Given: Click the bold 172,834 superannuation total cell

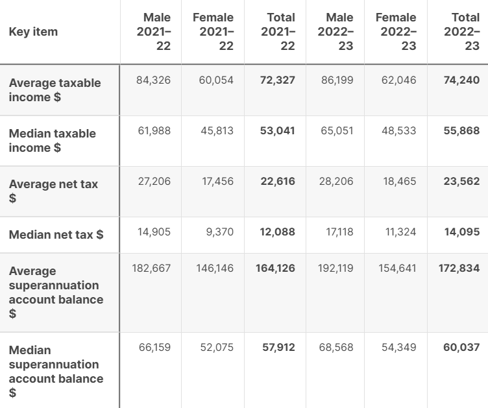Looking at the screenshot, I should coord(459,268).
